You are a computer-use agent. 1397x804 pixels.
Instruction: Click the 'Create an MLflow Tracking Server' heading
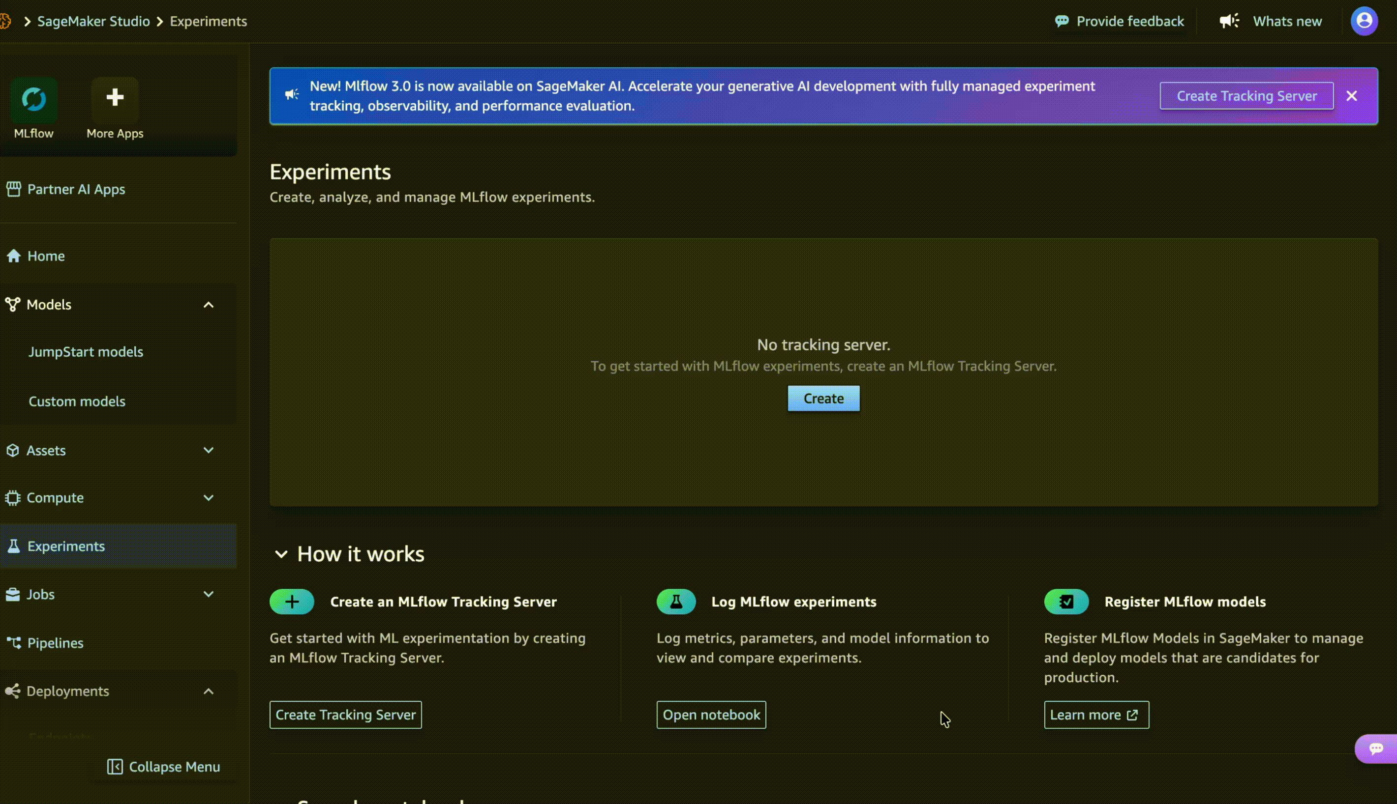[x=443, y=602]
